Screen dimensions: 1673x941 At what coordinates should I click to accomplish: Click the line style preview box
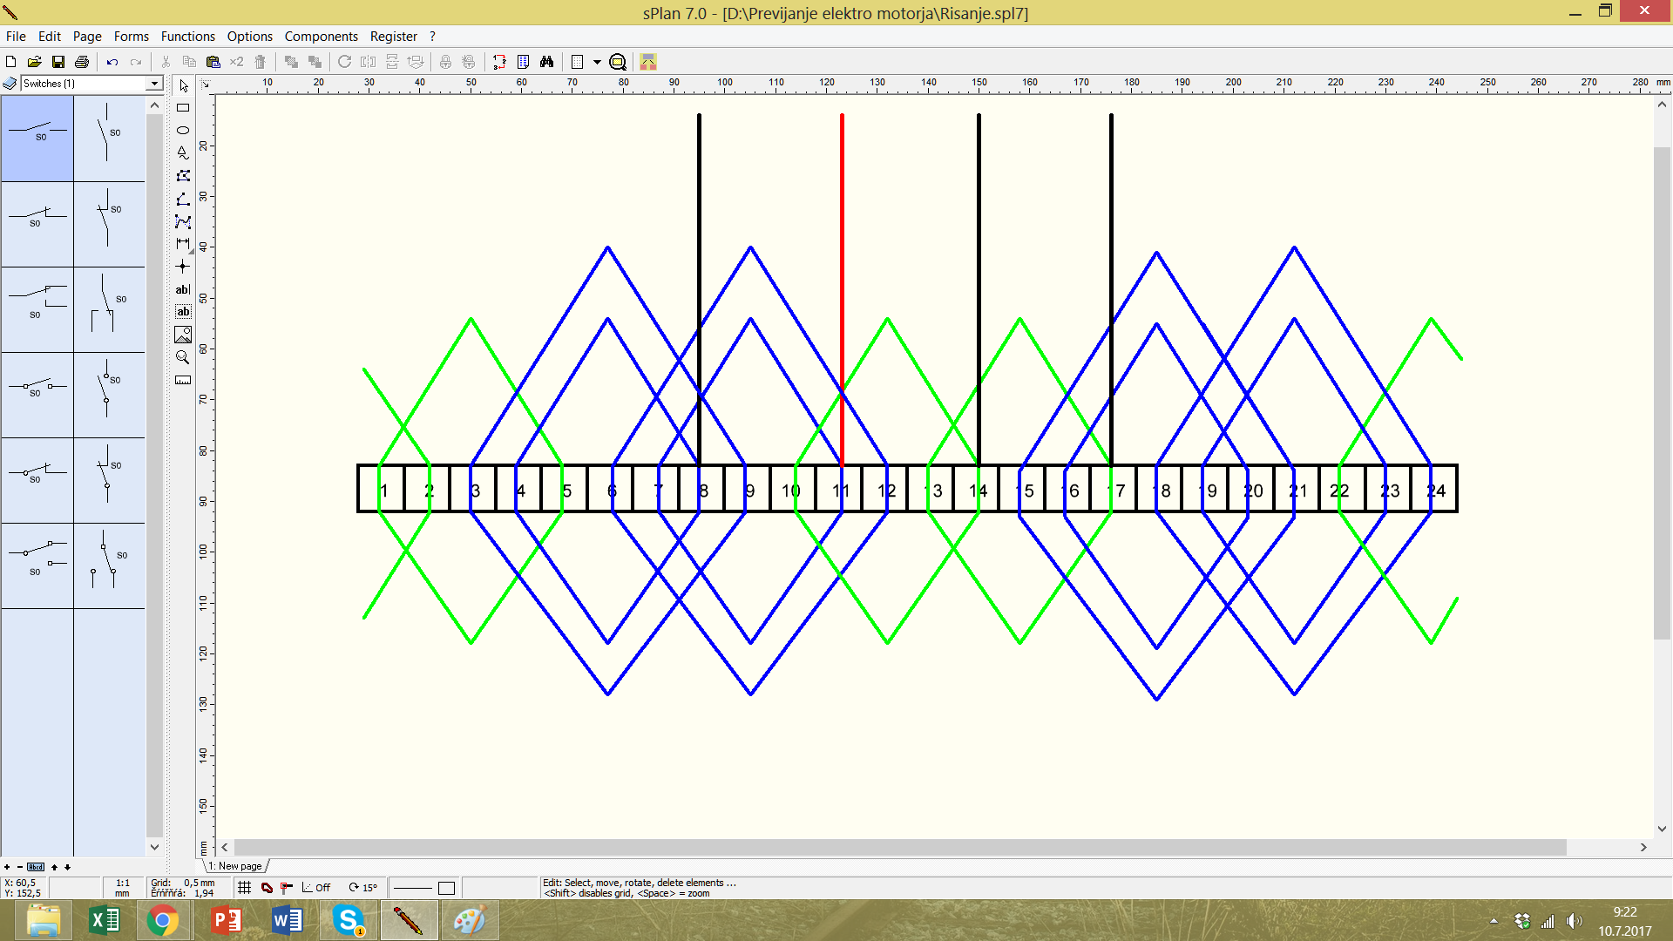[x=413, y=888]
